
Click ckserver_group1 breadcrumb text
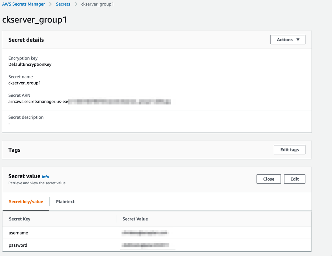[97, 4]
